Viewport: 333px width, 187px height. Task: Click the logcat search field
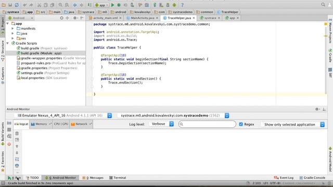207,124
